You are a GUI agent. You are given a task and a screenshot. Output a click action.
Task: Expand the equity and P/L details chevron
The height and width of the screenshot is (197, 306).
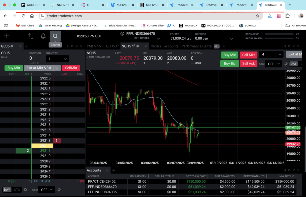(x=232, y=39)
